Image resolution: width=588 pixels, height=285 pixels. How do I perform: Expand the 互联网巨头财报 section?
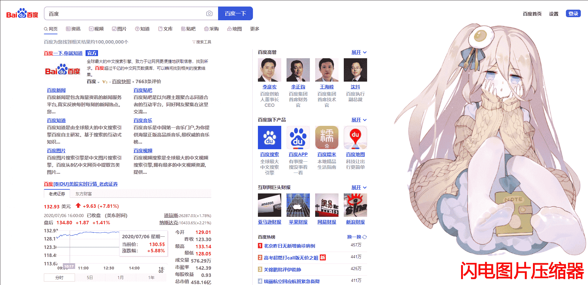359,188
